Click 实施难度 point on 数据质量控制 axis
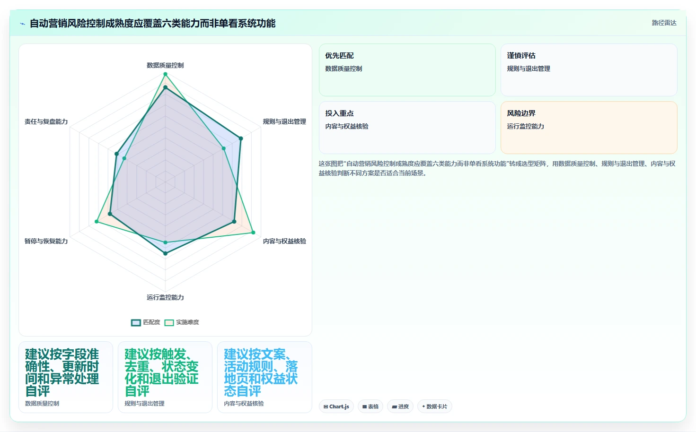This screenshot has width=696, height=432. (x=165, y=74)
